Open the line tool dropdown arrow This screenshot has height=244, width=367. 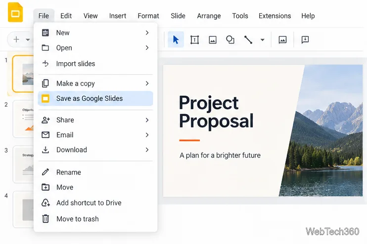[262, 40]
